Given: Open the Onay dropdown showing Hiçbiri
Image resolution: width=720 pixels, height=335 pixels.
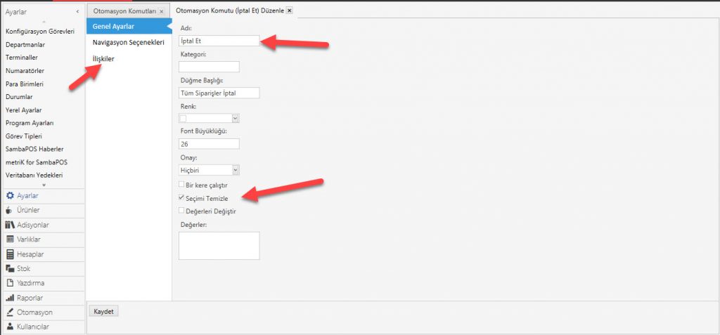Looking at the screenshot, I should (236, 169).
